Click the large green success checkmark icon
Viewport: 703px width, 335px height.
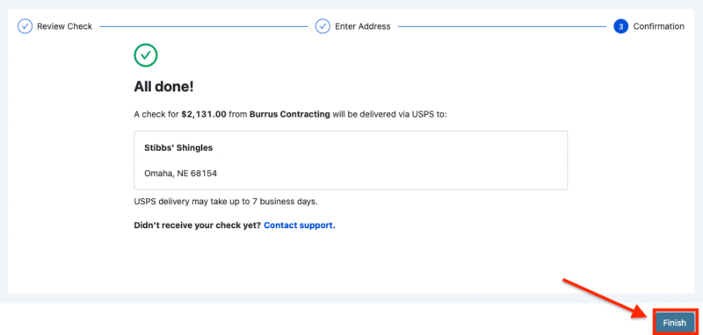tap(146, 55)
